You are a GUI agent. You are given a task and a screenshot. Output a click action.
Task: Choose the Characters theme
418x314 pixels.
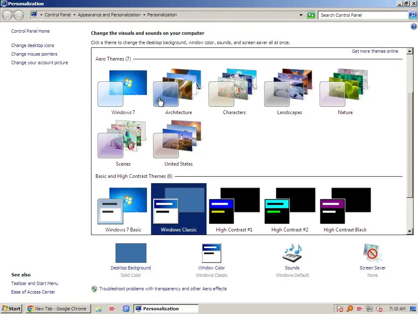point(234,92)
